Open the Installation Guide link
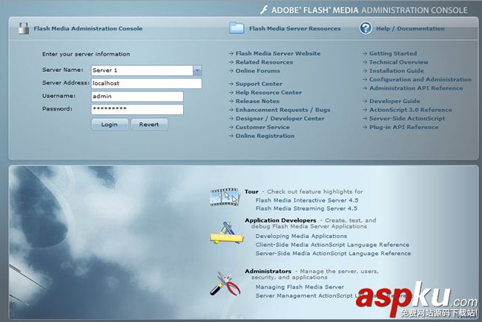 click(397, 70)
